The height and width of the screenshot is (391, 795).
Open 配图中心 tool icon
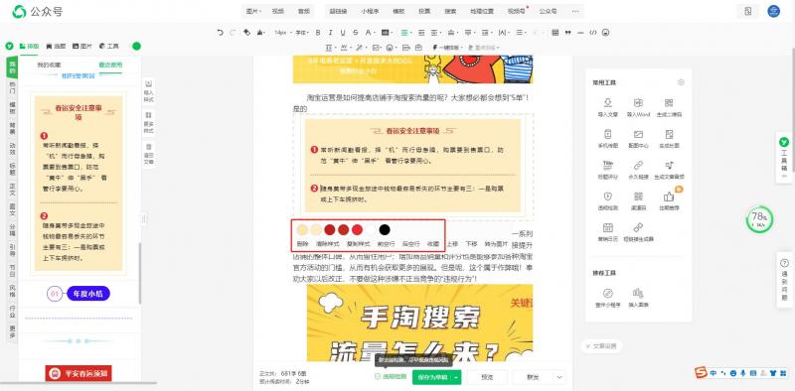638,134
